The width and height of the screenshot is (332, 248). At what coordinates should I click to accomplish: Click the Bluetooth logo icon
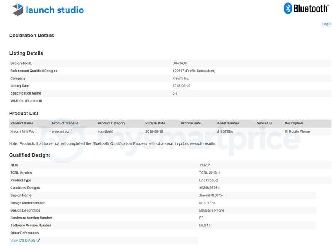click(288, 8)
